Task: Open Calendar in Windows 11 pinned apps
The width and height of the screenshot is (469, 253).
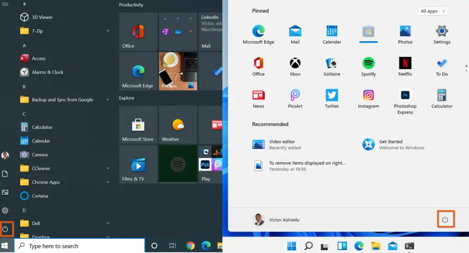Action: (x=332, y=34)
